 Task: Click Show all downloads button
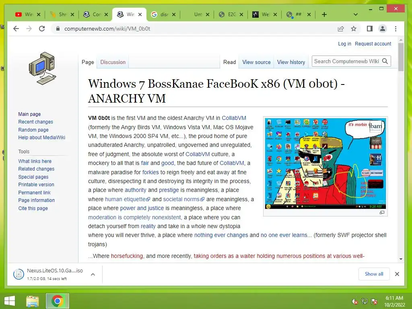click(x=374, y=274)
